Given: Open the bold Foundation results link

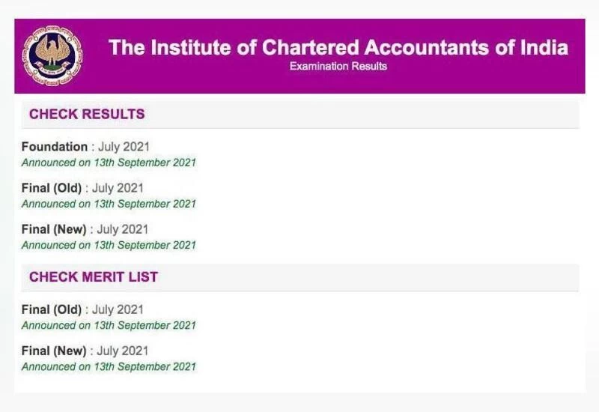Looking at the screenshot, I should click(x=55, y=147).
